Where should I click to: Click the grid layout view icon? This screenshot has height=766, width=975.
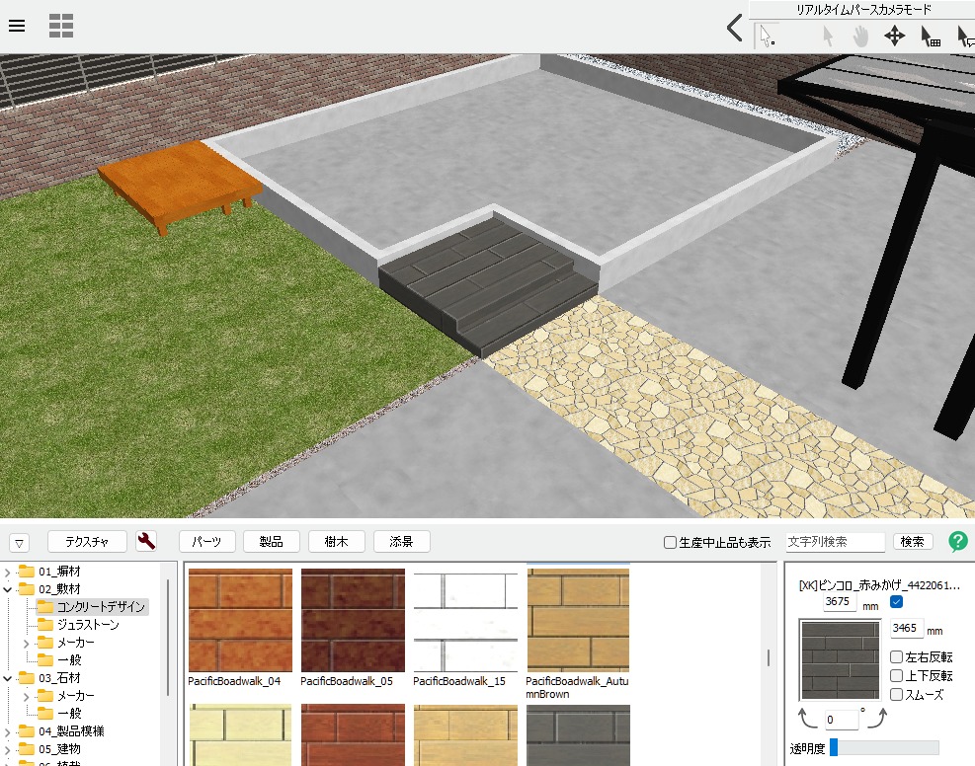coord(61,26)
